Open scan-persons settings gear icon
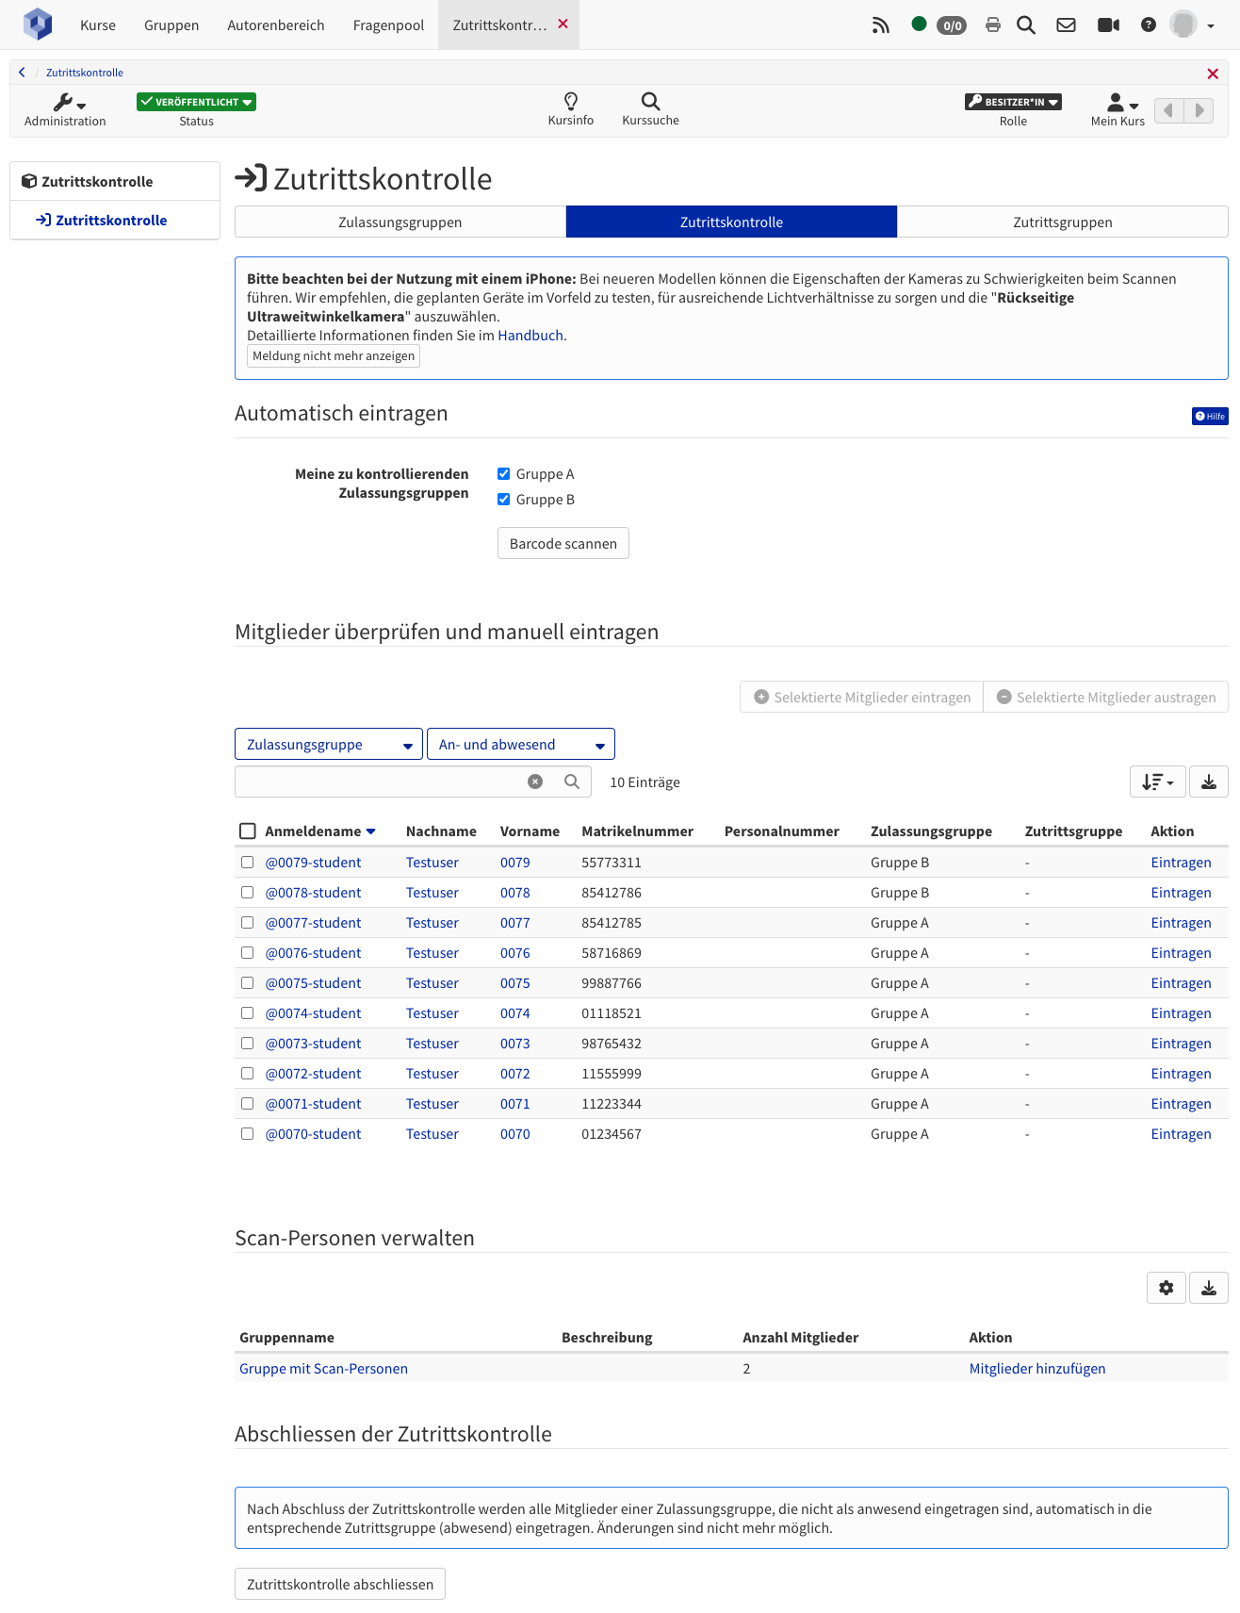1240x1613 pixels. tap(1167, 1288)
